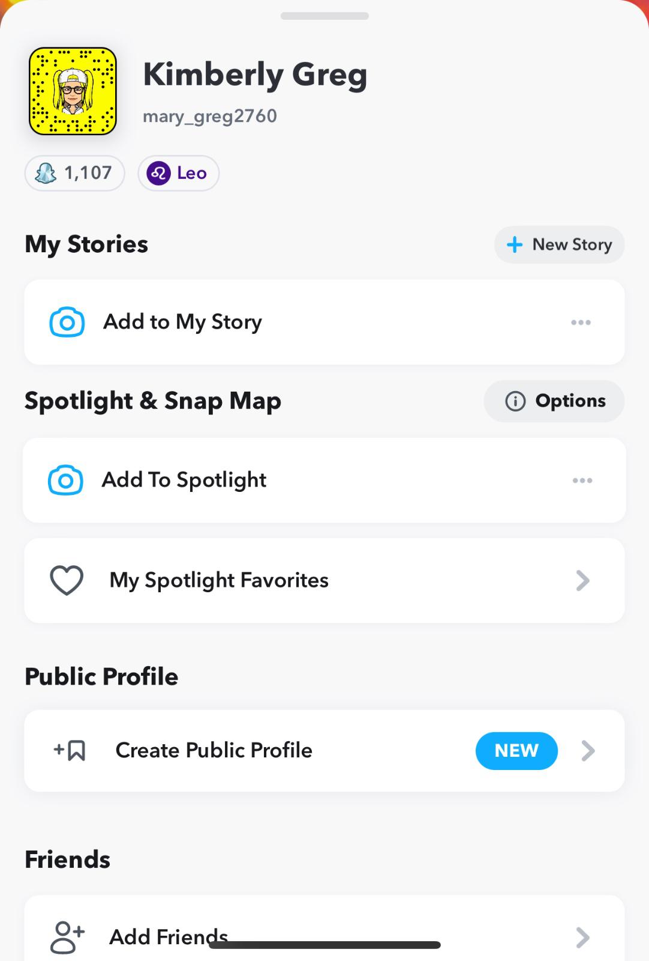The image size is (649, 961).
Task: Tap the Add Friends person icon
Action: (67, 937)
